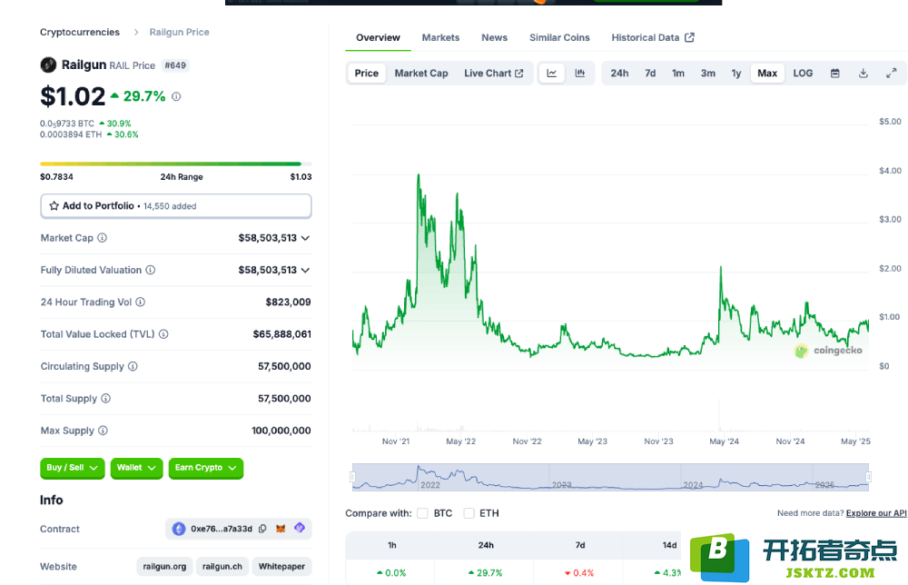The width and height of the screenshot is (908, 585).
Task: Click the Ethereum logo in the contract chip
Action: [179, 529]
